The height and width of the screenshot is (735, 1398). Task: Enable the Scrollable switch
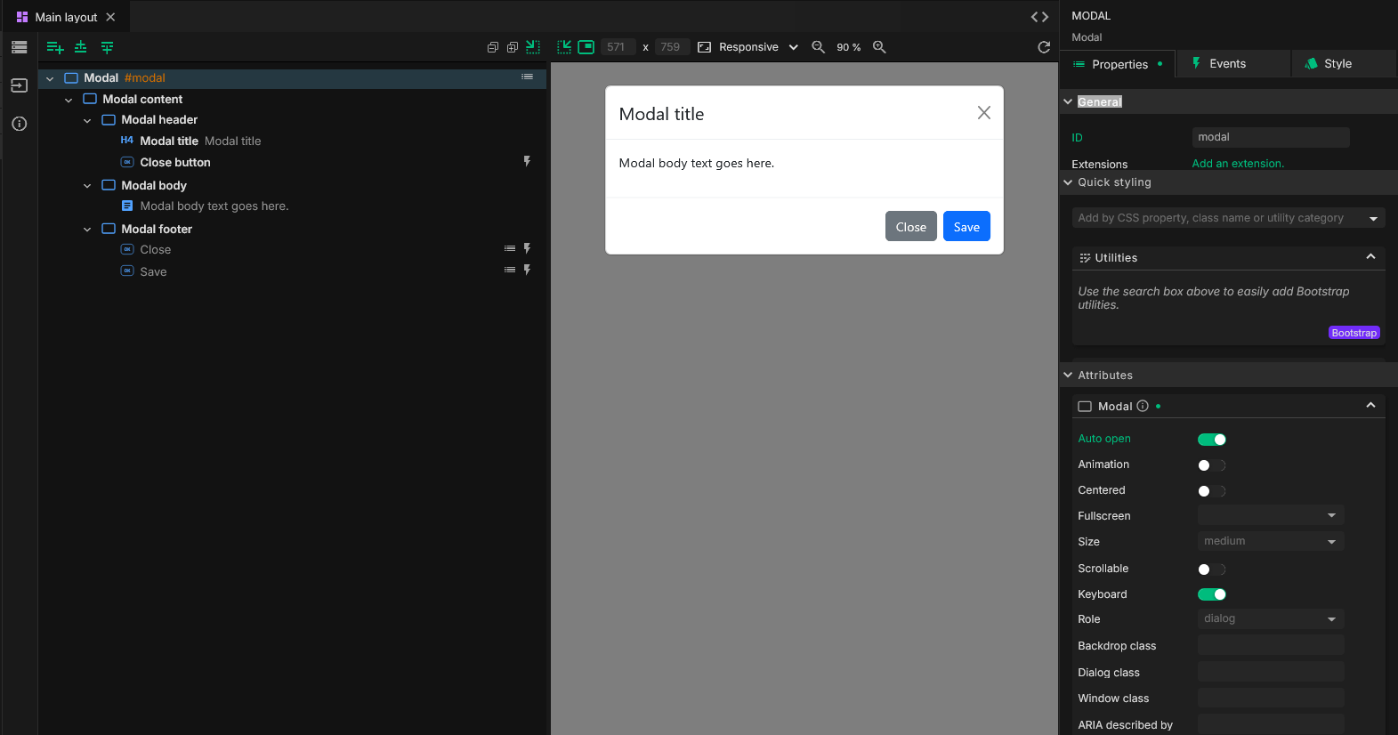[x=1212, y=569]
